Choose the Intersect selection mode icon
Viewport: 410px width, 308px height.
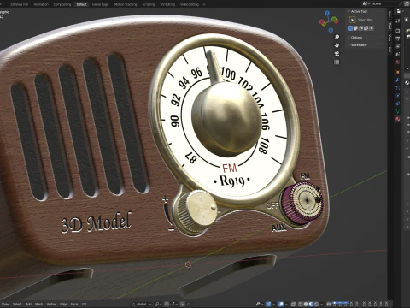tap(372, 28)
